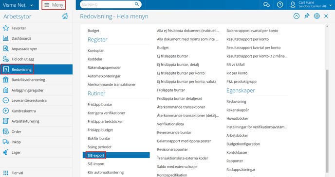Click the Fler val grid icon

click(6, 173)
